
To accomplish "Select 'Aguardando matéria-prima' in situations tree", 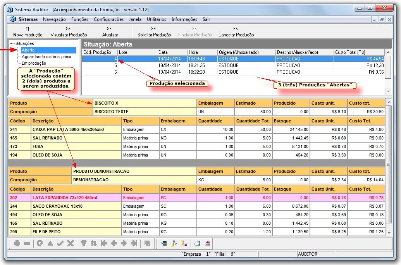I will click(46, 57).
